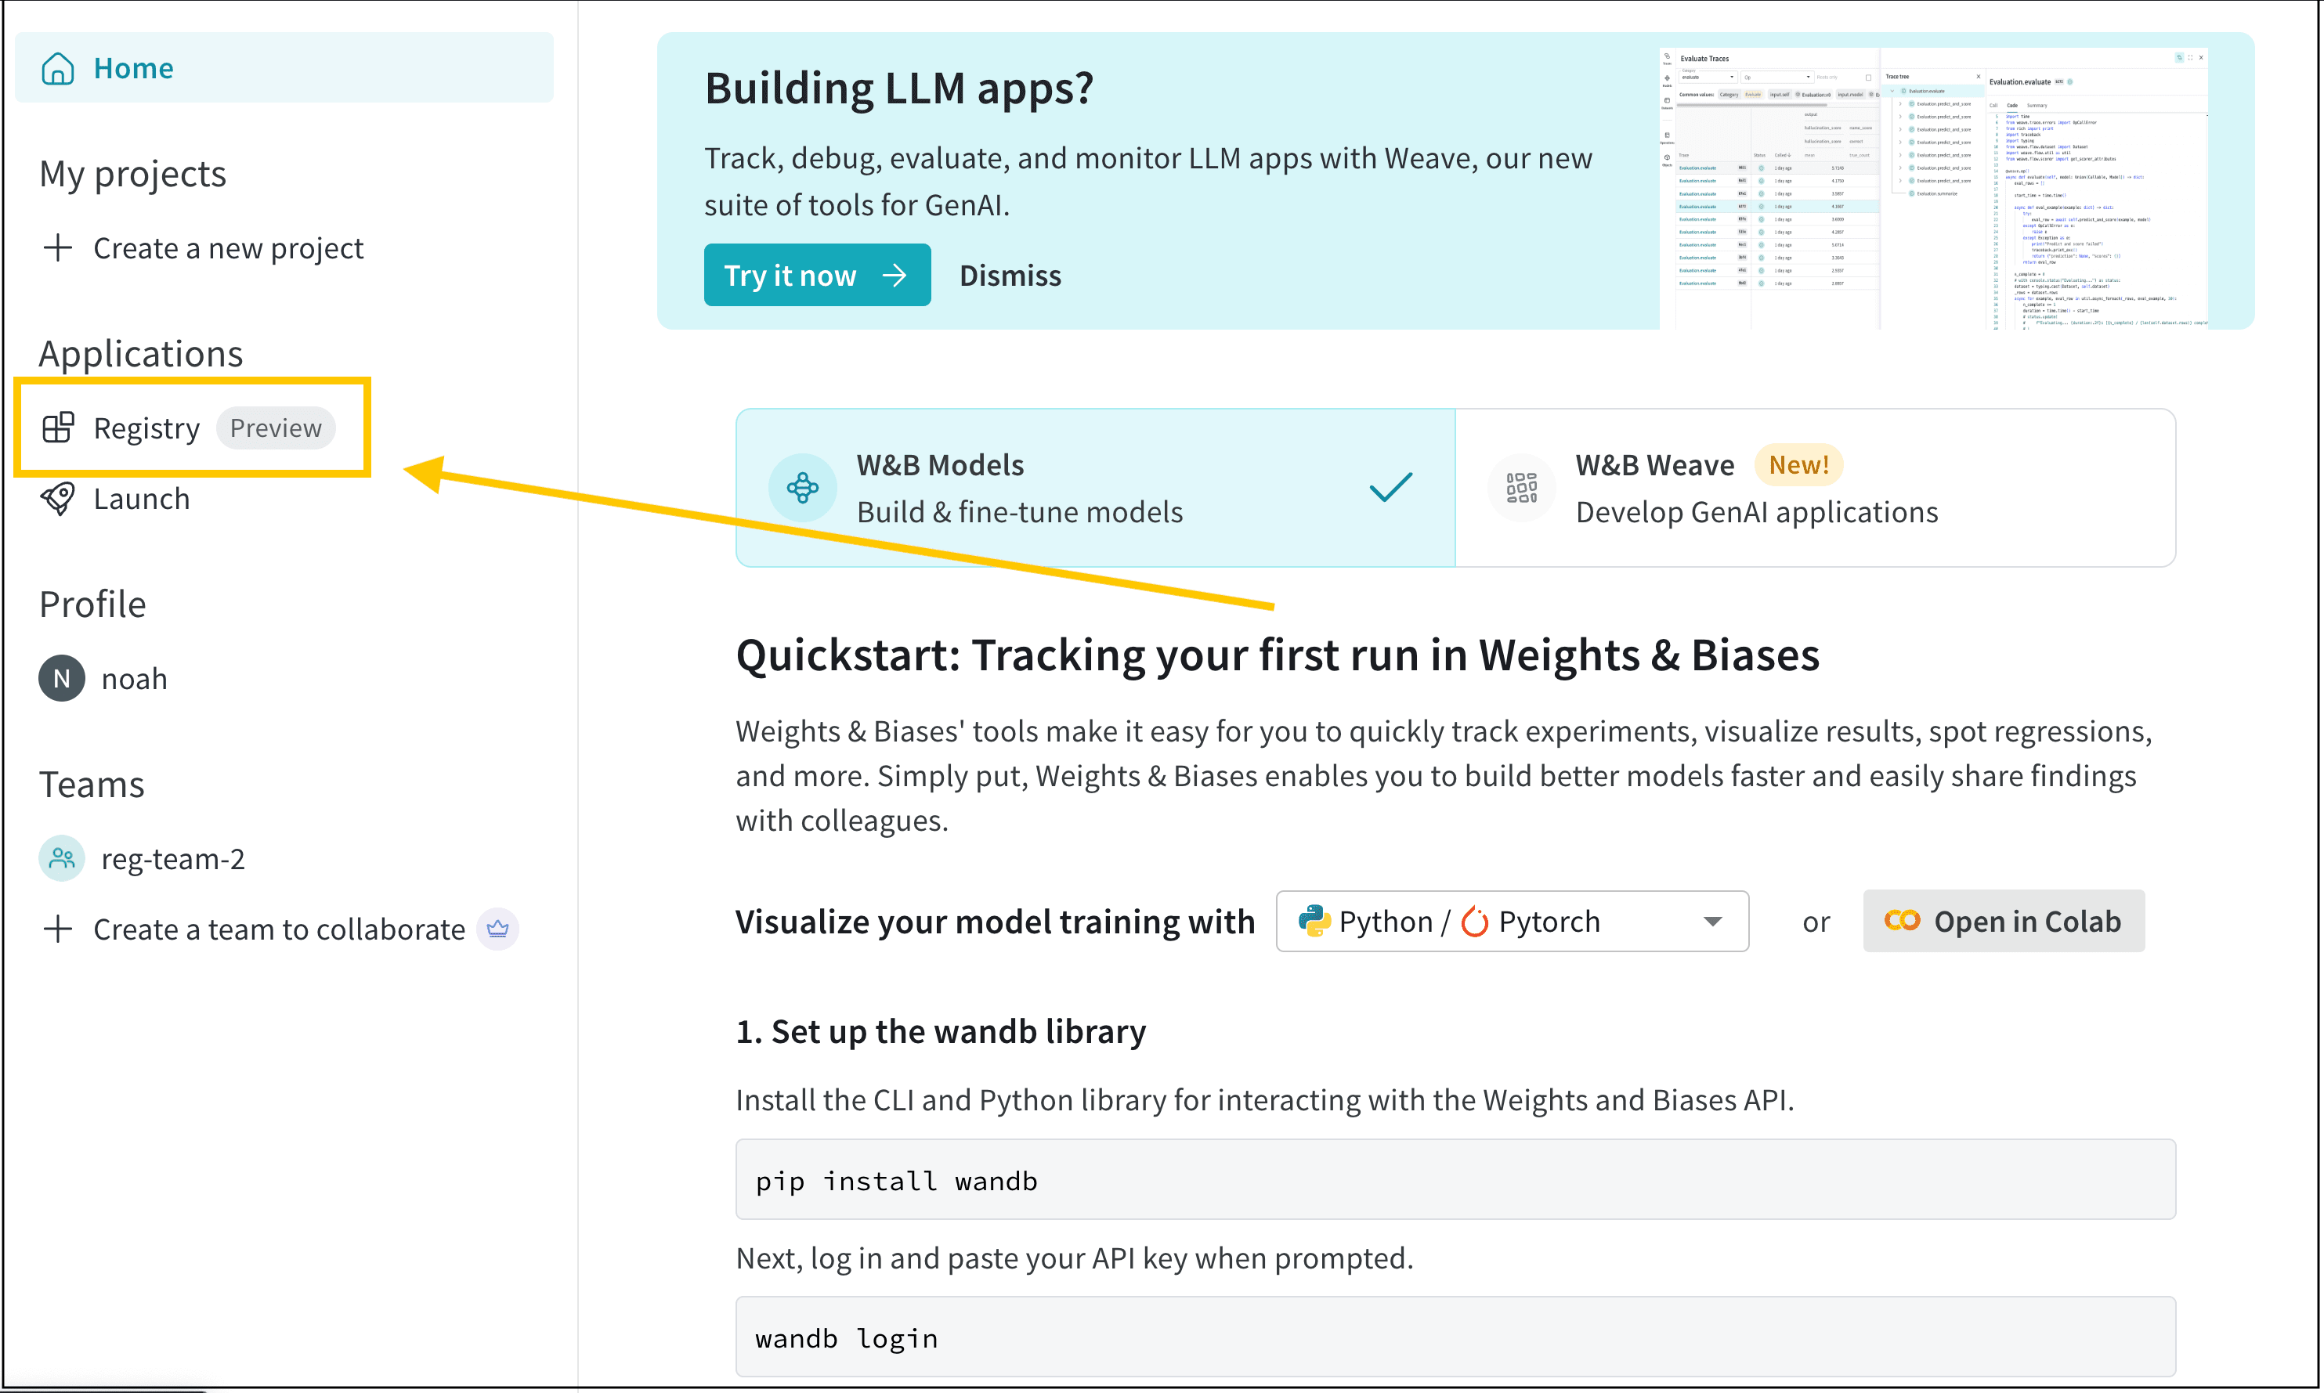
Task: Click the 'My projects' section label
Action: 132,174
